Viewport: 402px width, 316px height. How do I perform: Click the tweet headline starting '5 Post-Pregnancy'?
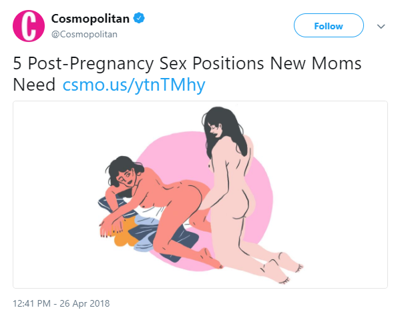point(187,74)
